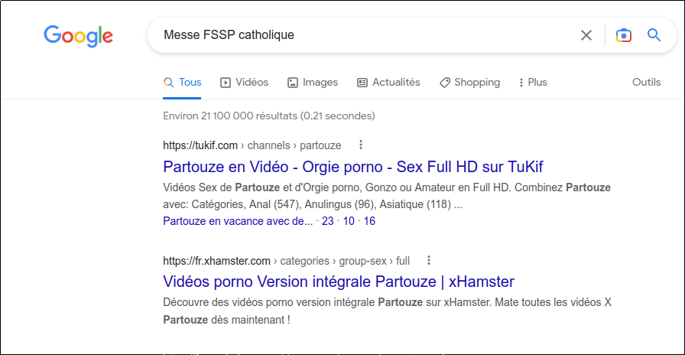Select the Tous tab
The height and width of the screenshot is (355, 685).
[x=182, y=82]
